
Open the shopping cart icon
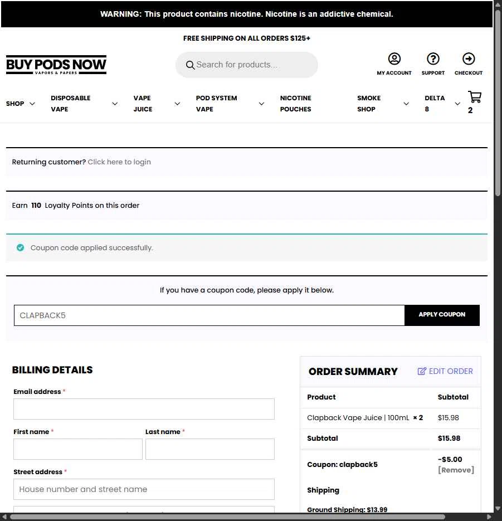474,98
